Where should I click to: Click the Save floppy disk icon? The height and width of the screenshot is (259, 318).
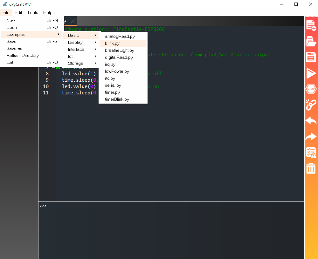(x=311, y=57)
